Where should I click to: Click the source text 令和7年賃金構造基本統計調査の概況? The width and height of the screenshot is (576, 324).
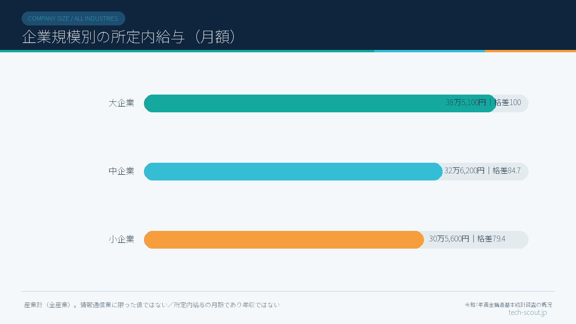click(508, 305)
